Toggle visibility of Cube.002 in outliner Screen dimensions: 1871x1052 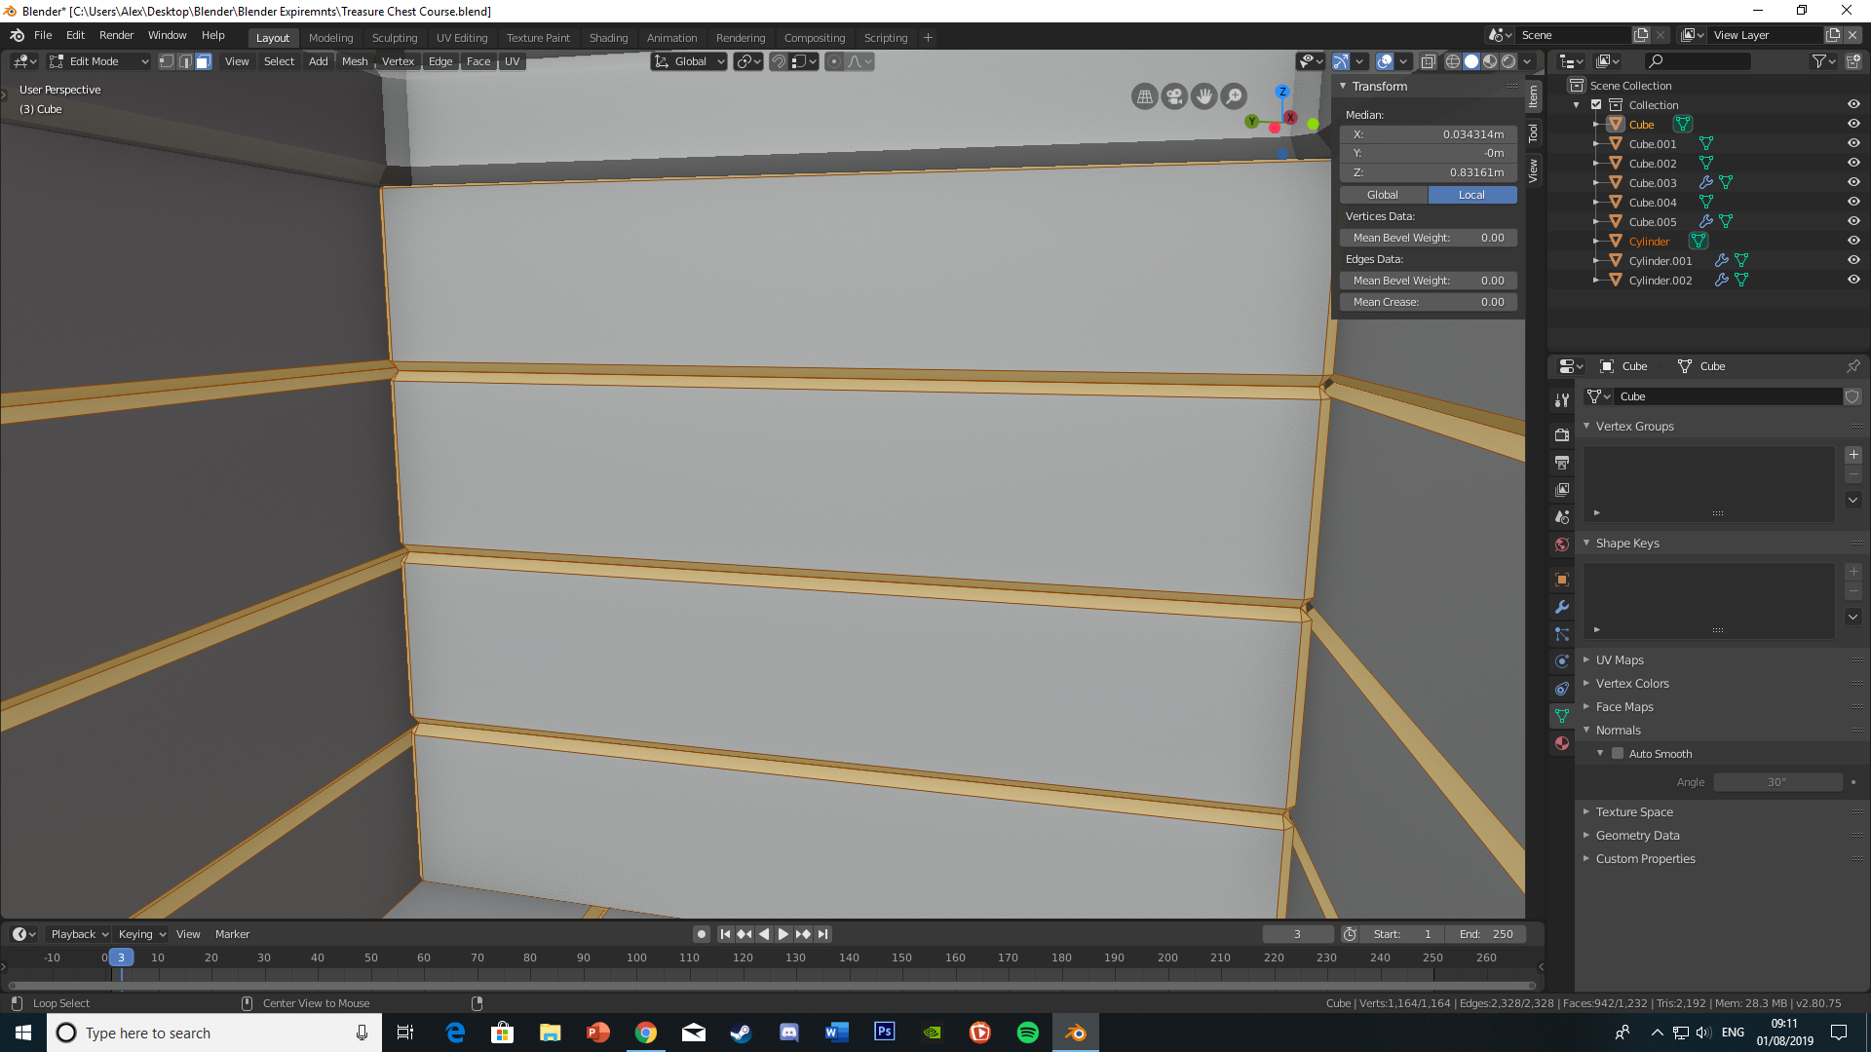1854,163
